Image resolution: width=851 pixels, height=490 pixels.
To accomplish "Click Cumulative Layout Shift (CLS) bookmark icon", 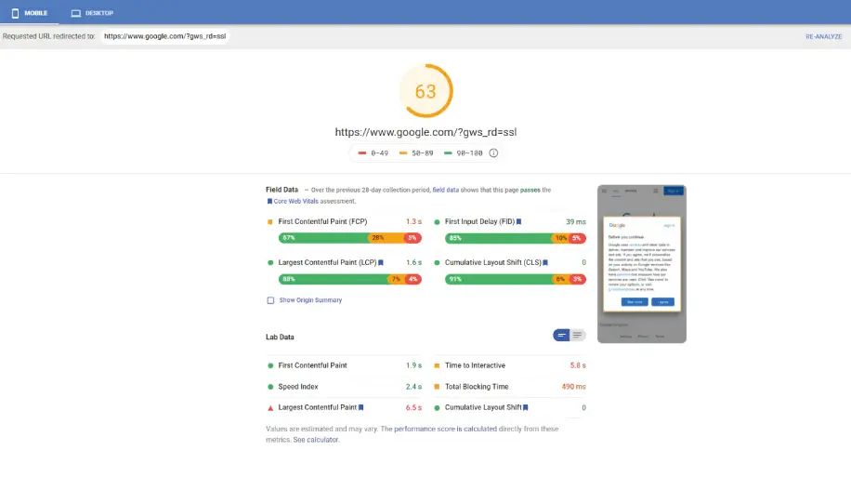I will [545, 262].
